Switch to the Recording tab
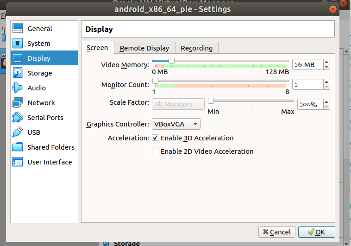 [196, 48]
